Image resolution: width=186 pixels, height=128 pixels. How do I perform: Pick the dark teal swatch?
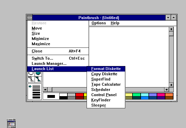pos(137,98)
